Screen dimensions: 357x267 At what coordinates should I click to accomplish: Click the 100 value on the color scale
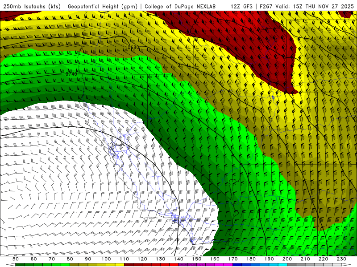click(106, 259)
